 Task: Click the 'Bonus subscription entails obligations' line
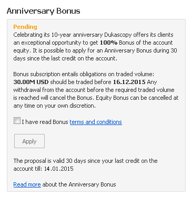pyautogui.click(x=84, y=74)
